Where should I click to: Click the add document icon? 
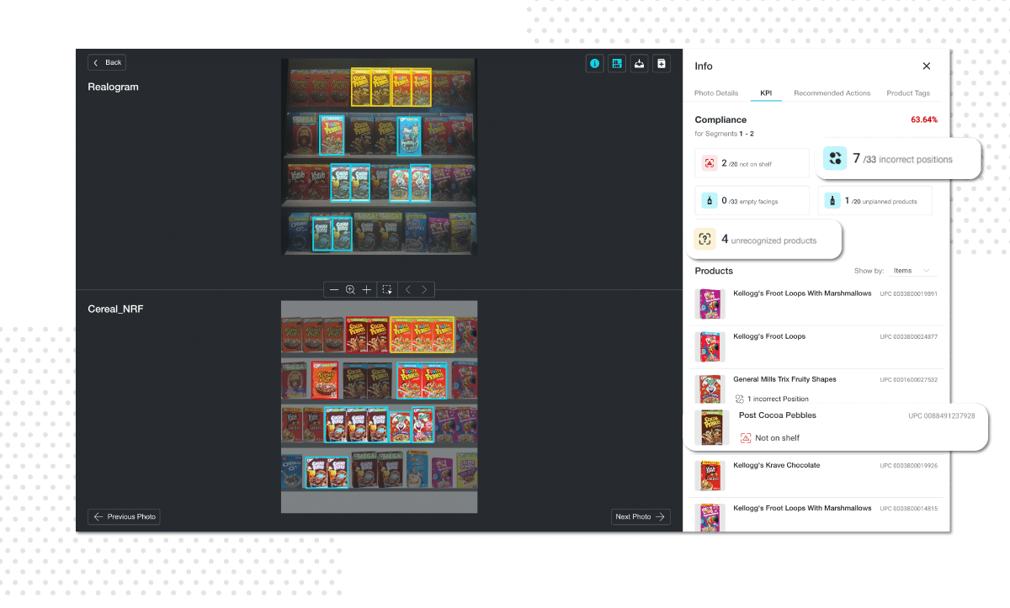pyautogui.click(x=662, y=63)
